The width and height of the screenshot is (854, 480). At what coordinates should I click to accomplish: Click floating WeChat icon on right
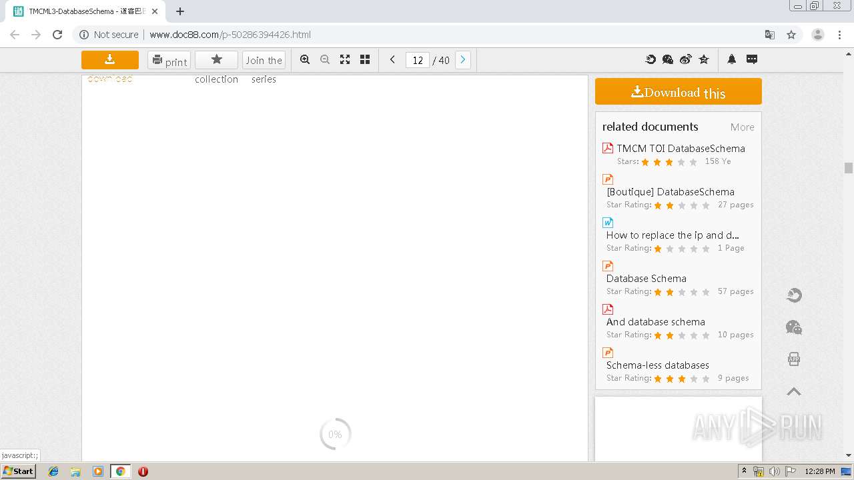point(794,327)
